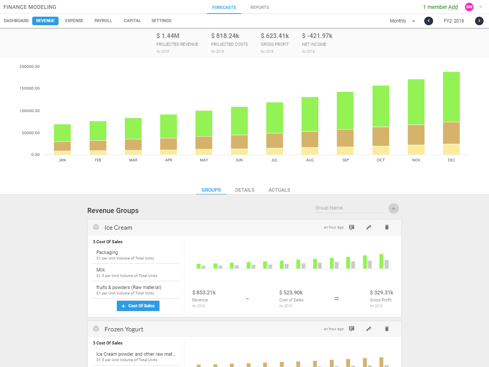Open the Payroll section
This screenshot has width=489, height=367.
tap(103, 21)
